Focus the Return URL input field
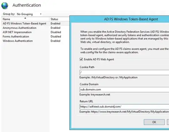169x132 pixels. pyautogui.click(x=124, y=107)
